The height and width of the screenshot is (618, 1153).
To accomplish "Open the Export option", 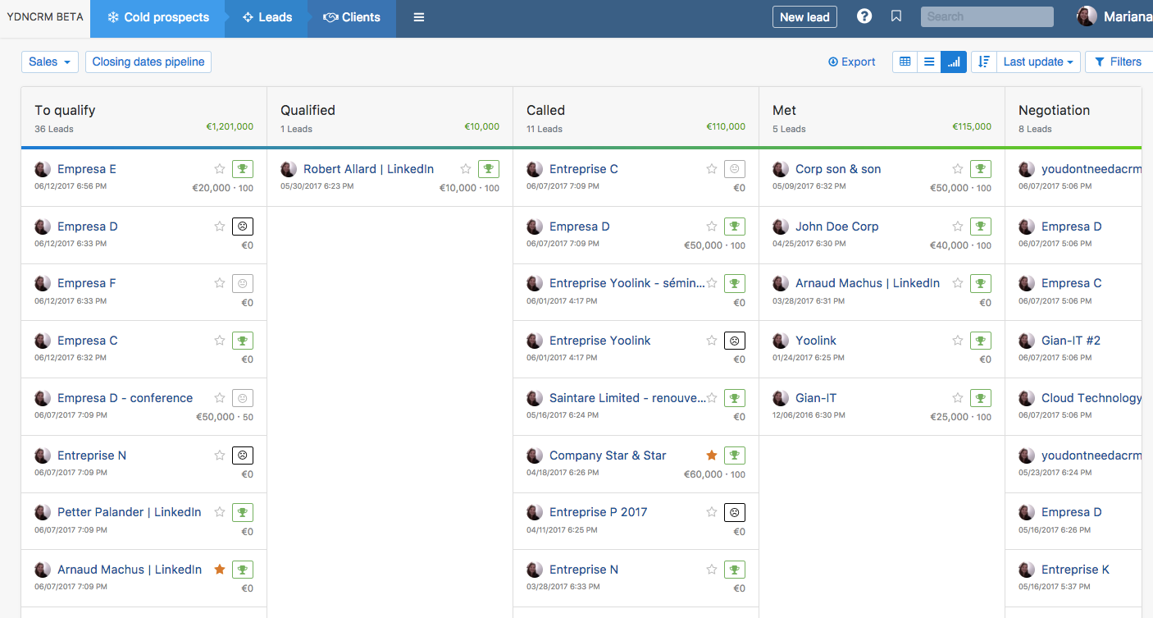I will click(x=851, y=62).
